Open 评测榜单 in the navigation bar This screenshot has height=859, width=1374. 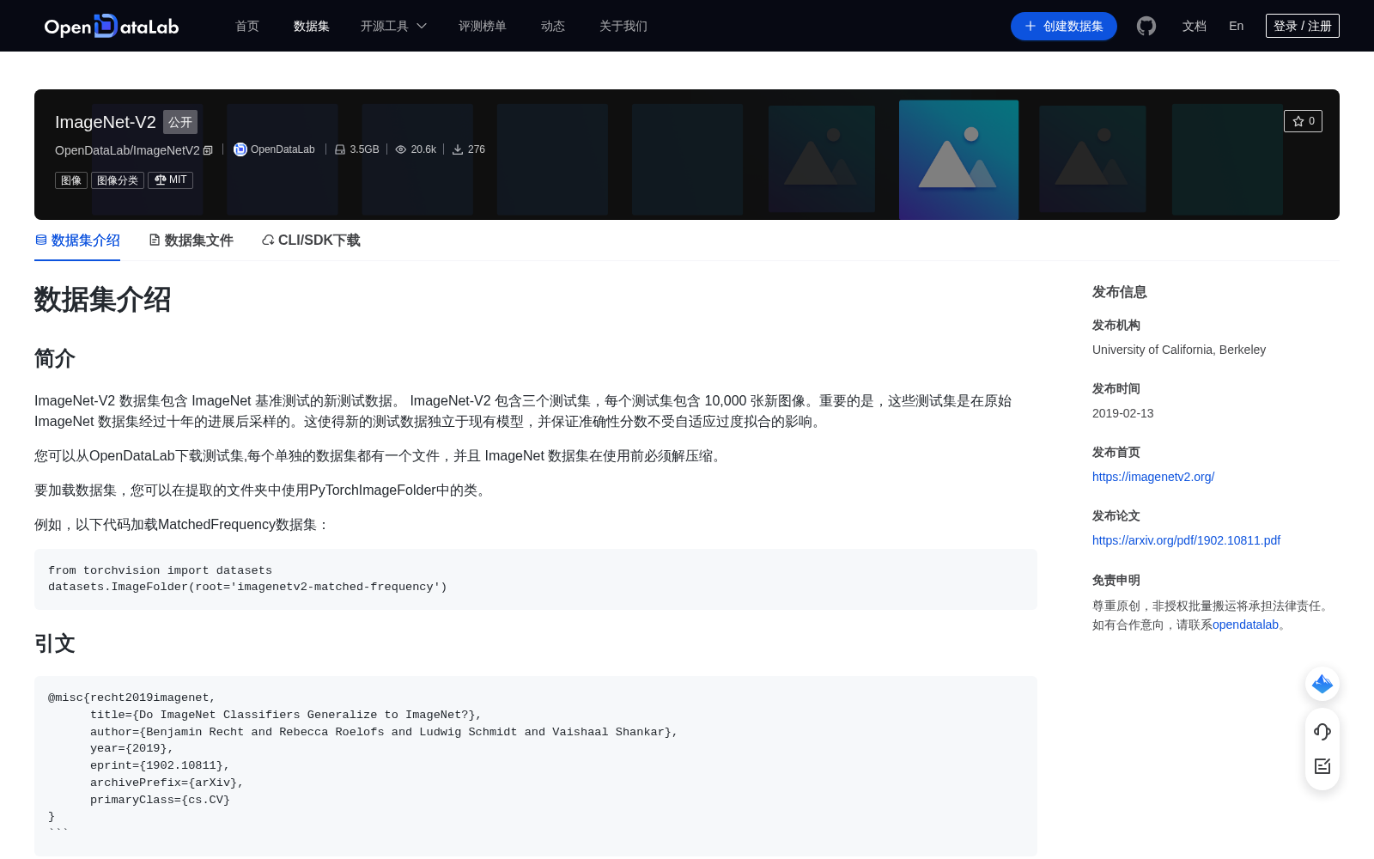[483, 26]
